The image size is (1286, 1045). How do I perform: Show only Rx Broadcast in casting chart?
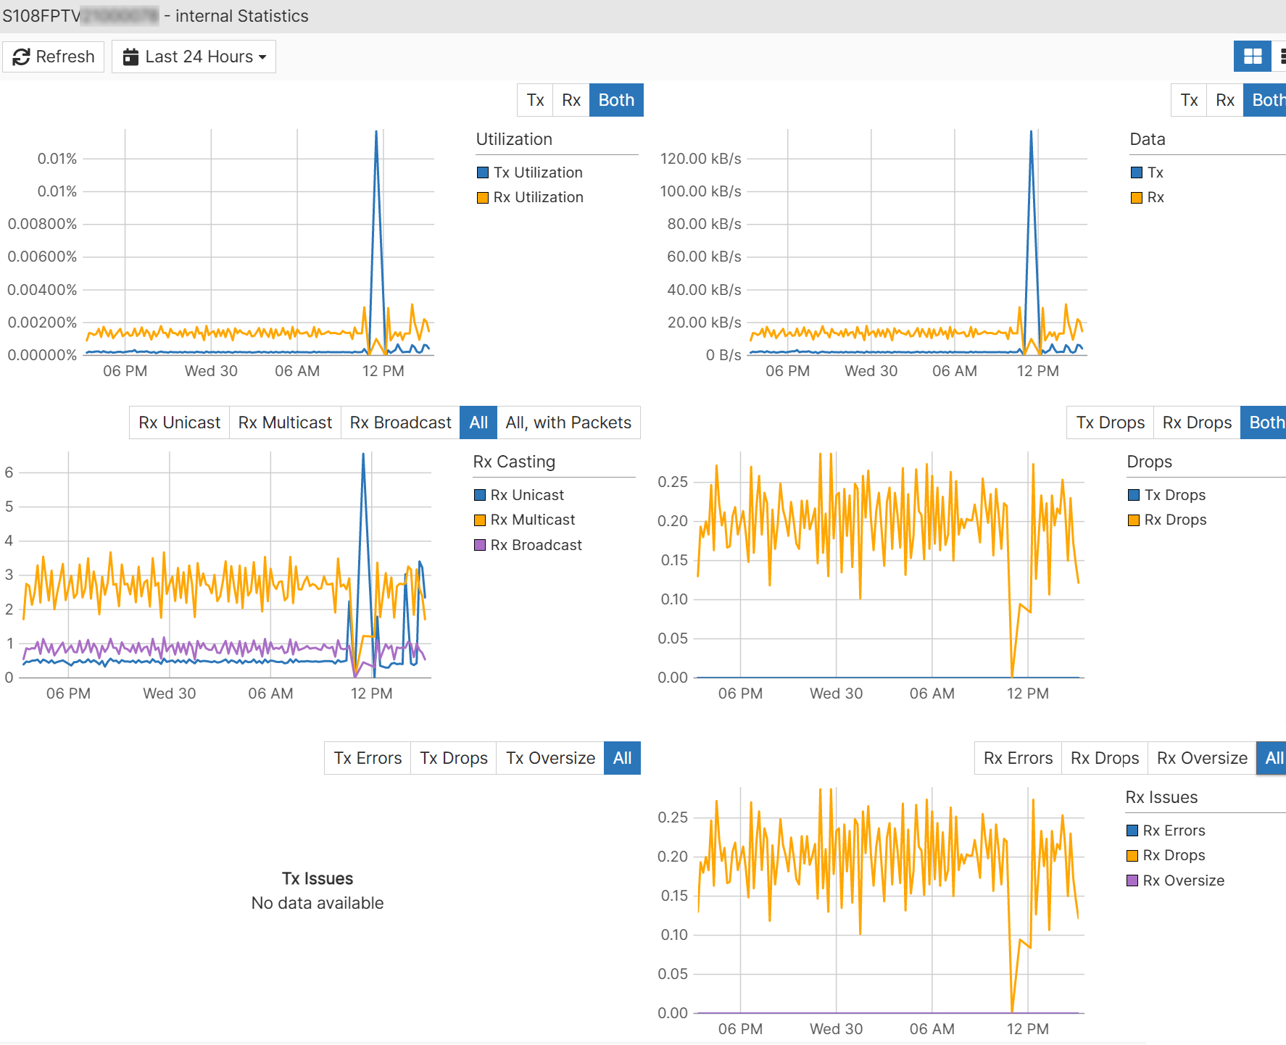[400, 422]
